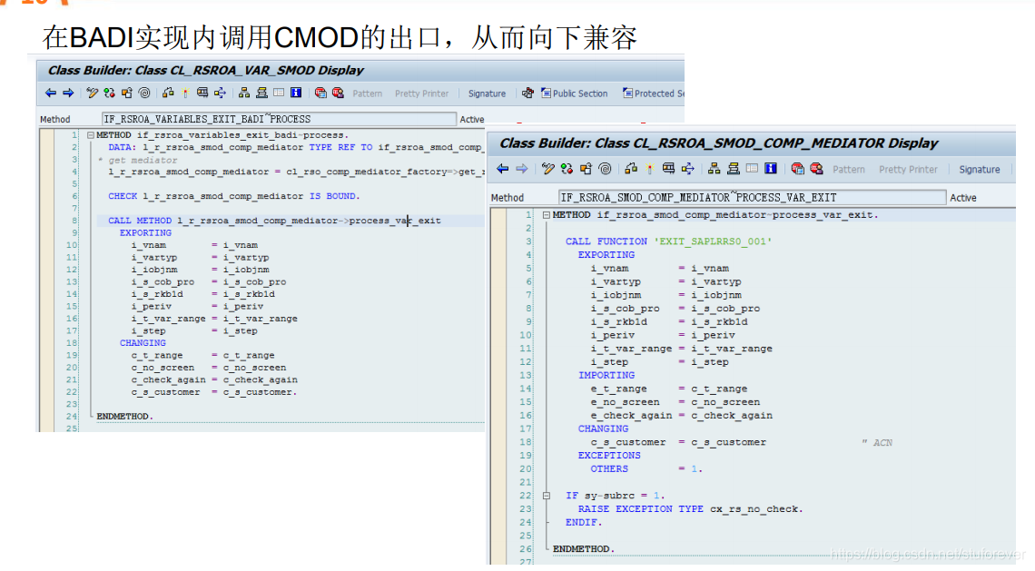Click greyed forward arrow in SMOD_COMP_MEDIATOR window

pyautogui.click(x=521, y=169)
